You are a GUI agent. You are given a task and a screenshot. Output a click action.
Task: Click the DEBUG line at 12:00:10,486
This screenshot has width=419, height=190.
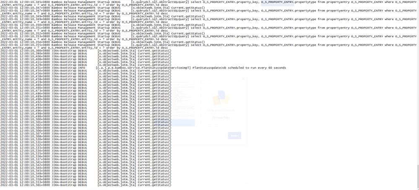coord(86,93)
